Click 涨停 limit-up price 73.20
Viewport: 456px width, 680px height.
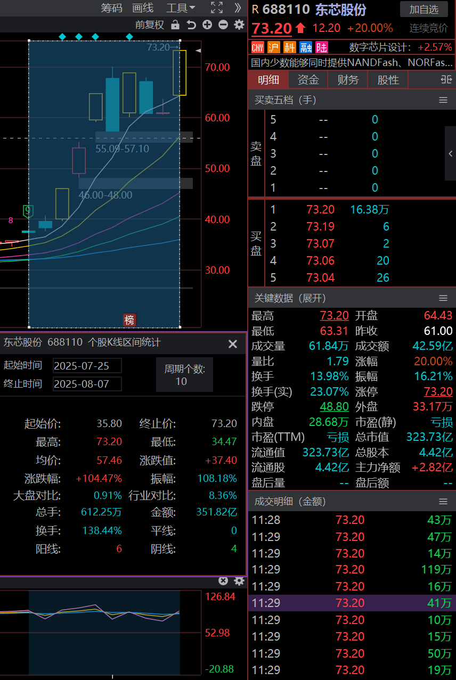click(x=438, y=392)
